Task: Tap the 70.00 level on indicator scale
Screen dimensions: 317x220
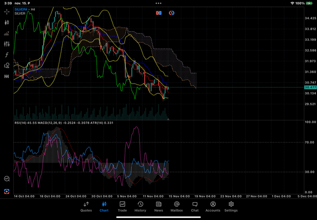Action: click(310, 142)
